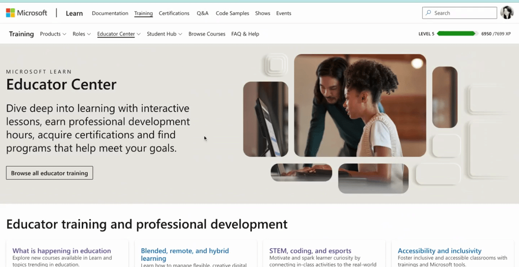Open the Browse Courses page
Viewport: 519px width, 267px height.
point(207,34)
